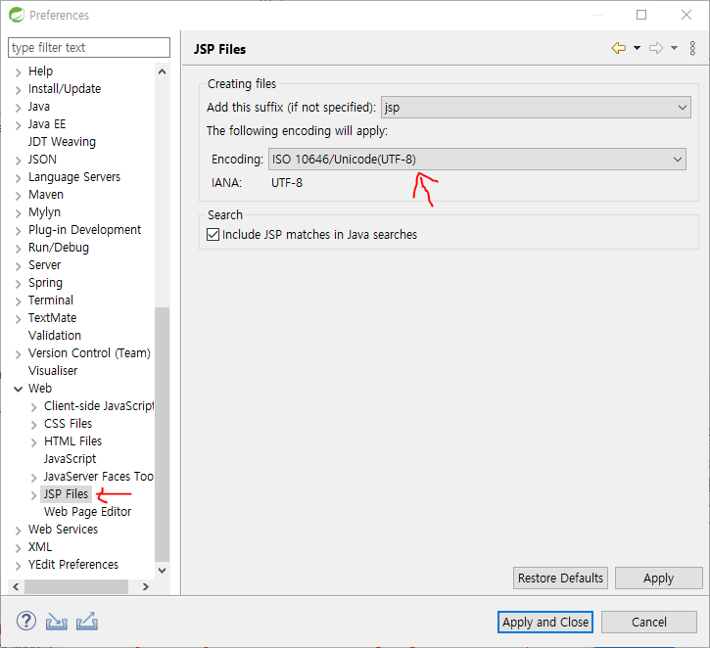Expand the Java tree node

18,108
